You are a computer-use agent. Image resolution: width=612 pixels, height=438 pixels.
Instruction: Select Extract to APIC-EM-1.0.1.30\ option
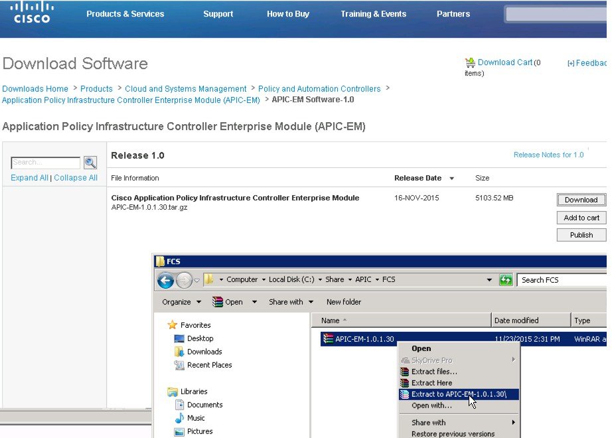(459, 394)
